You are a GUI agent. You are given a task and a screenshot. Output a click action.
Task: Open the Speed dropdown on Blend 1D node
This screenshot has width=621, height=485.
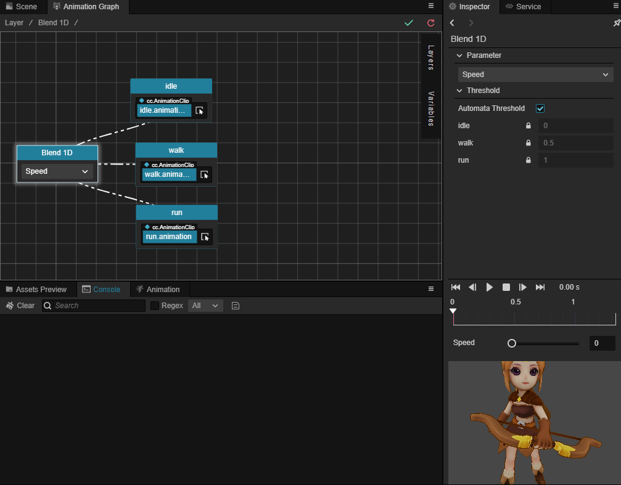(57, 171)
